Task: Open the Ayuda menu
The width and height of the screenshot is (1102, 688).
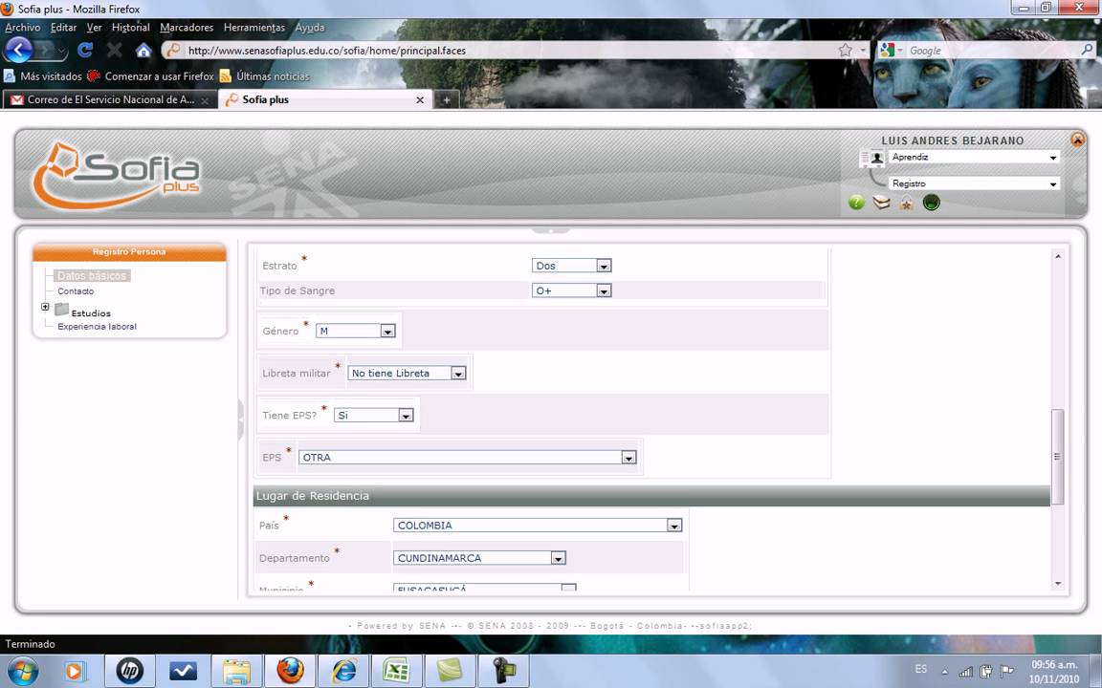Action: click(310, 28)
